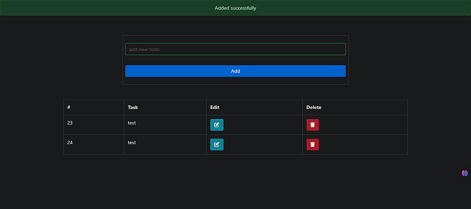The height and width of the screenshot is (209, 471).
Task: Select the ID number 24 cell
Action: [70, 143]
